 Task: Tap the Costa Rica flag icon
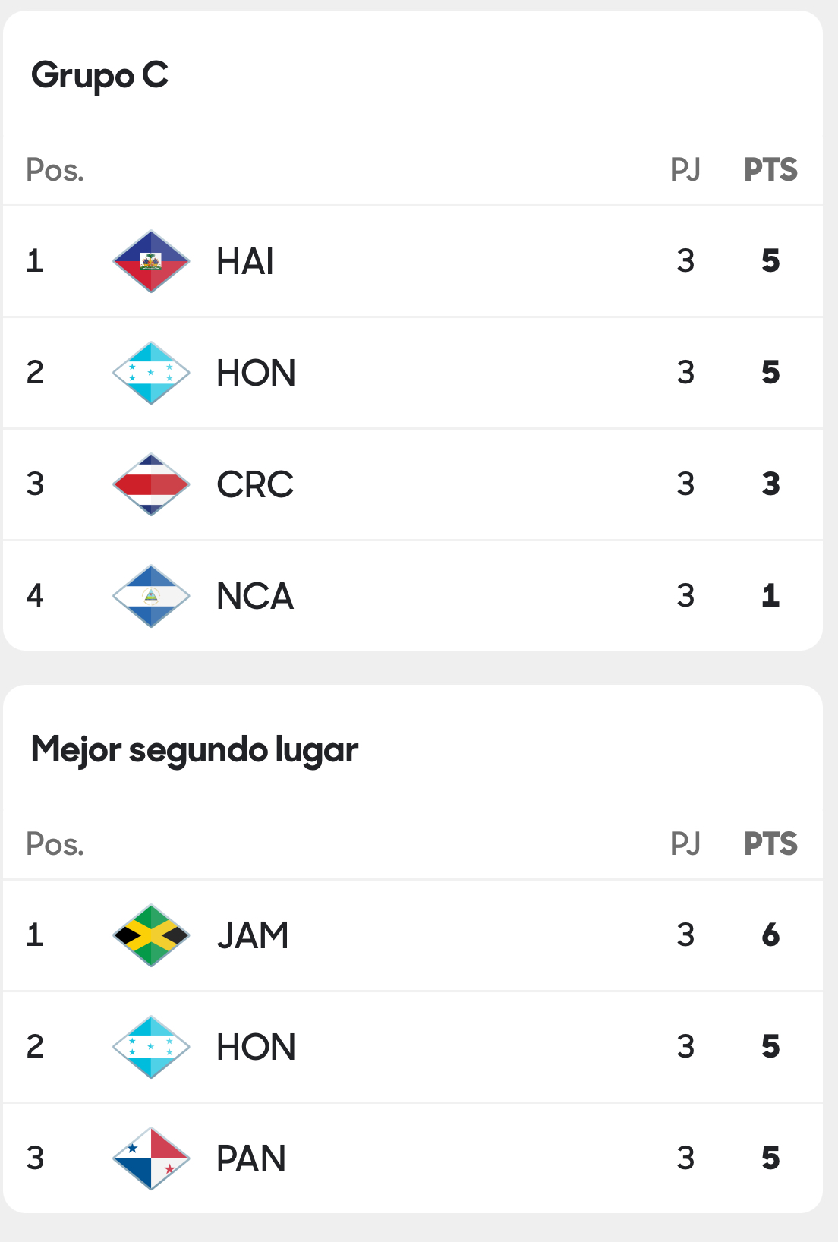pos(151,484)
